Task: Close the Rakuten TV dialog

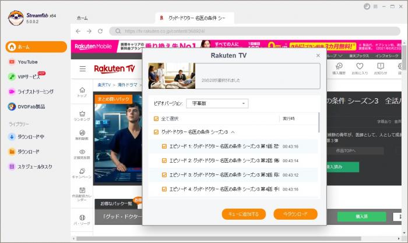Action: pyautogui.click(x=318, y=56)
